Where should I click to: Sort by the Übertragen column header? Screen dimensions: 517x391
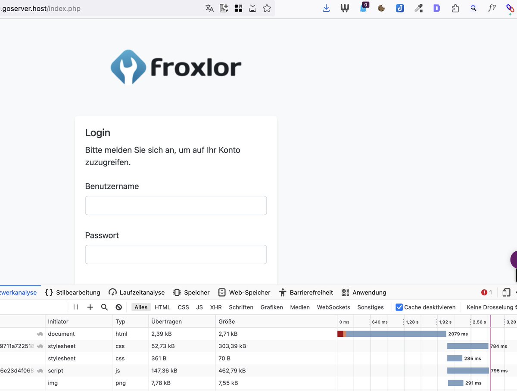tap(182, 322)
